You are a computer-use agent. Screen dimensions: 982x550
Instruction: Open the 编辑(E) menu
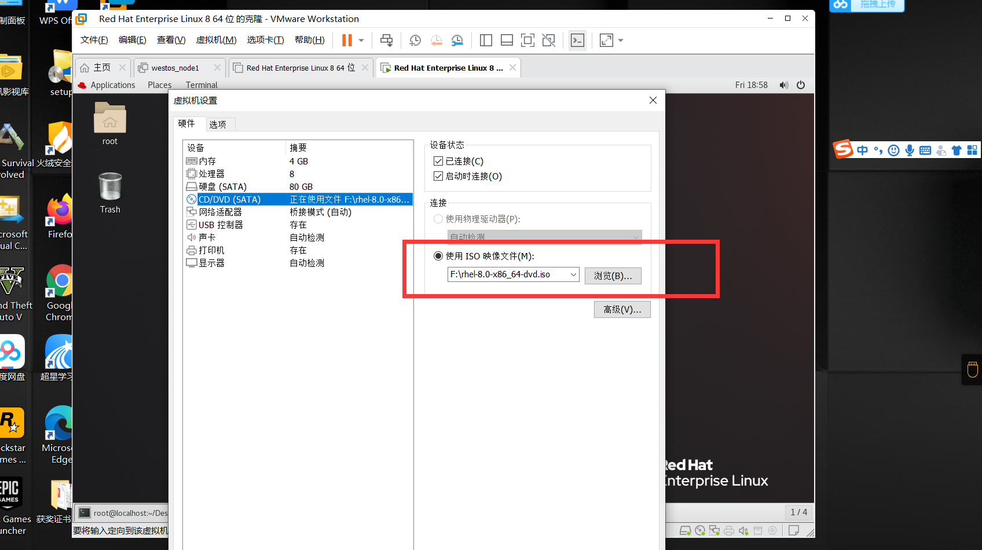(x=132, y=39)
